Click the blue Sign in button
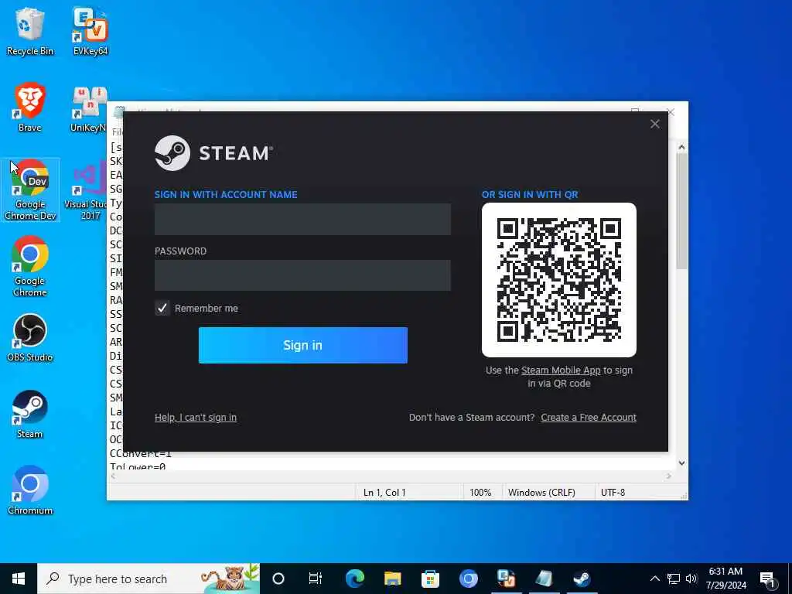This screenshot has height=594, width=792. tap(302, 345)
